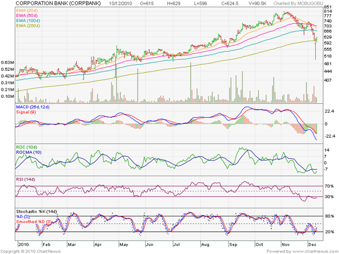
Task: Select the EMA (50d) legend label
Action: tap(27, 15)
